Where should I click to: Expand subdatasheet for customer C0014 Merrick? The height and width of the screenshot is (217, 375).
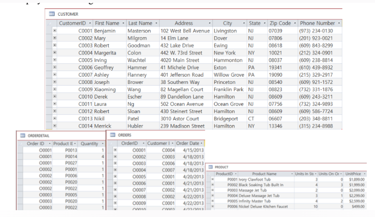pyautogui.click(x=55, y=126)
